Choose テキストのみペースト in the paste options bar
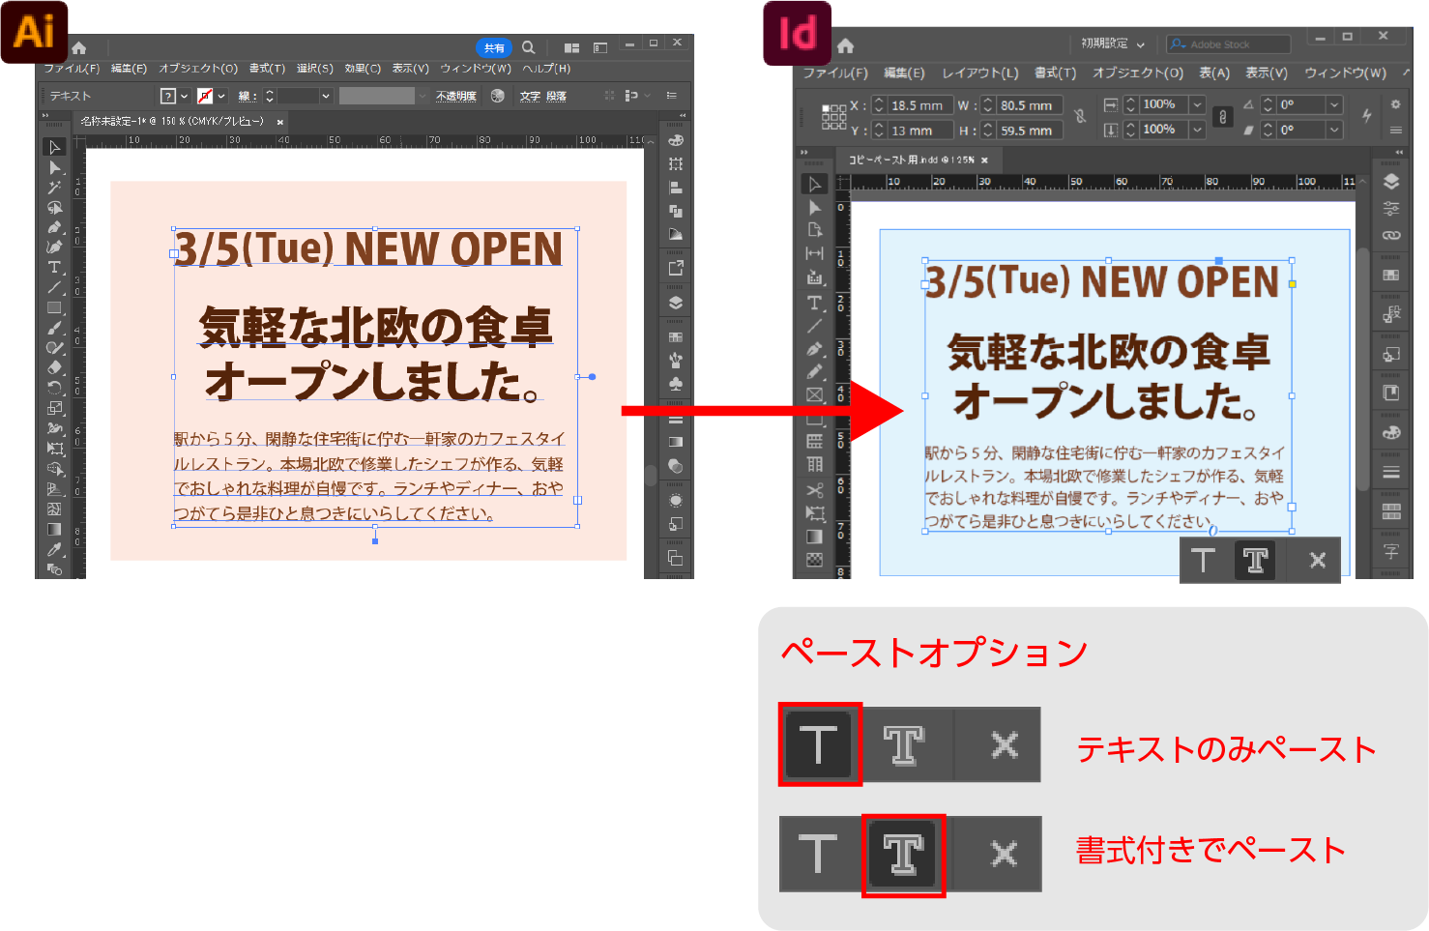 tap(819, 744)
